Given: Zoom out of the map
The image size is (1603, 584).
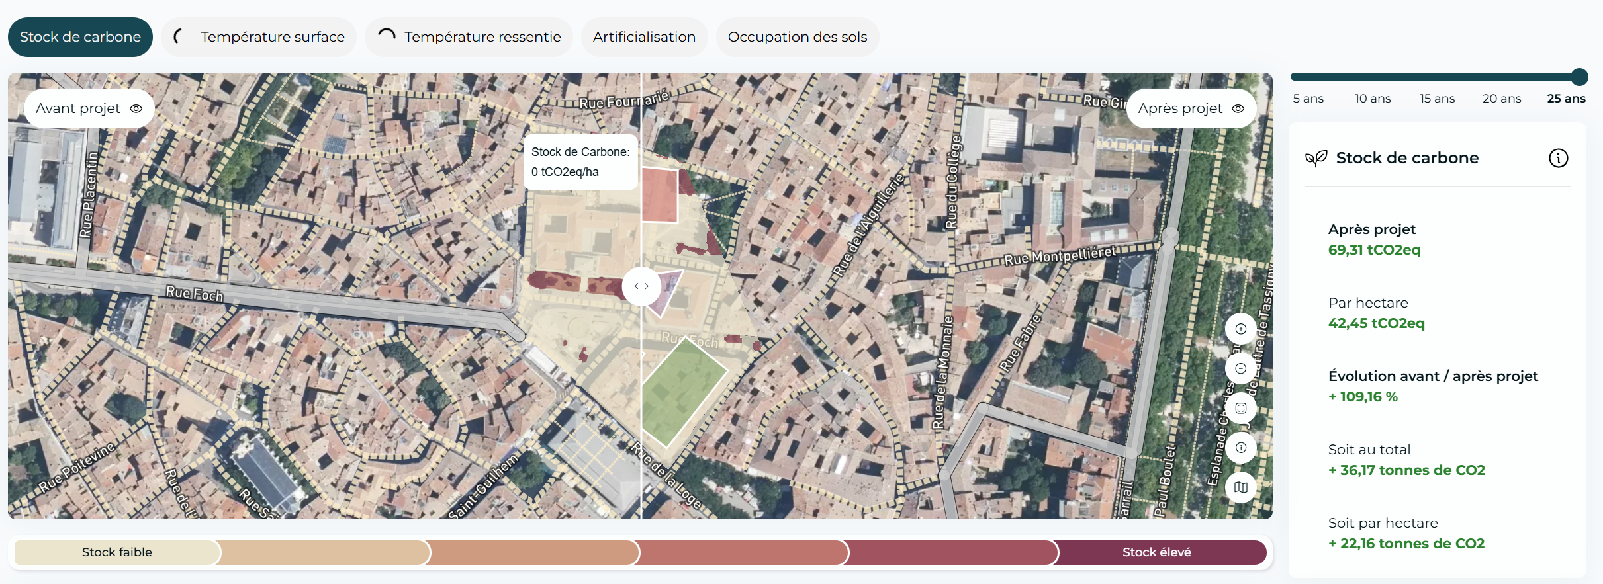Looking at the screenshot, I should click(1240, 368).
